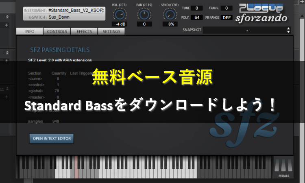The image size is (305, 183).
Task: Click the TUNE value field
Action: (x=197, y=8)
